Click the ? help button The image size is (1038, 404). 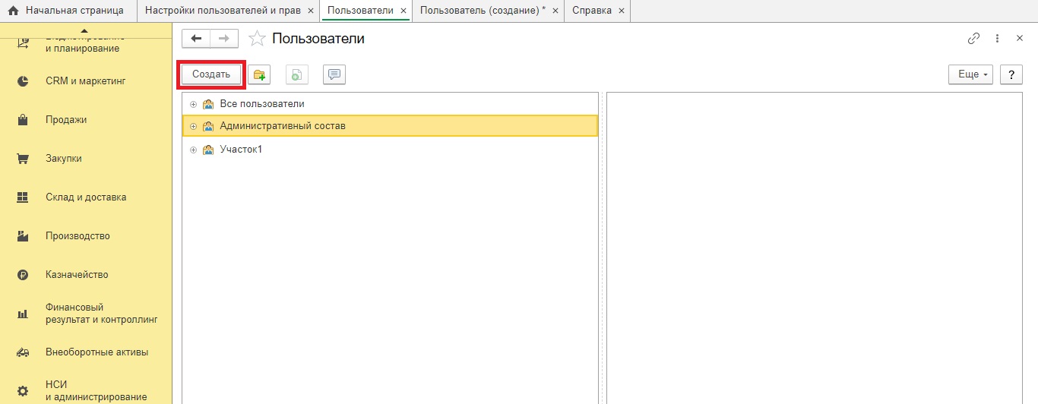tap(1011, 74)
